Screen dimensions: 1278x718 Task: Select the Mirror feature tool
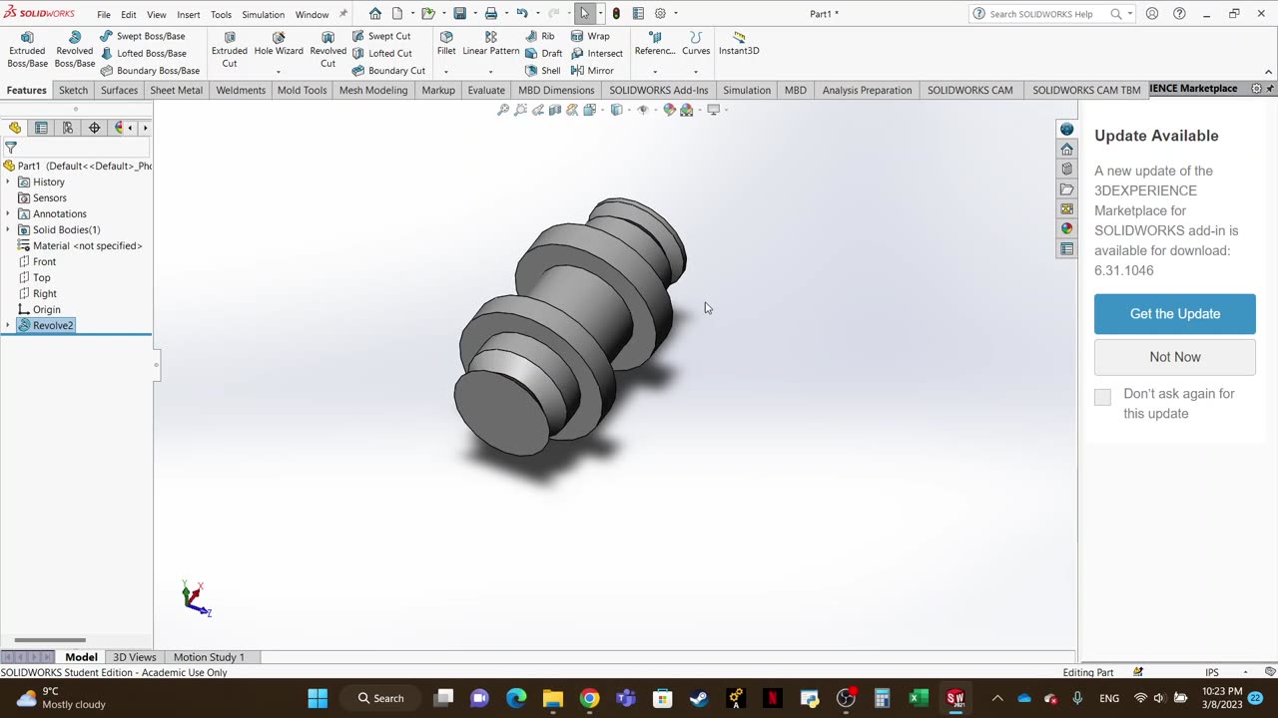[592, 71]
